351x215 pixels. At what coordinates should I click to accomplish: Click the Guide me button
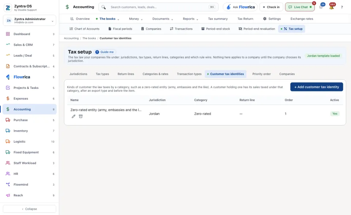105,52
